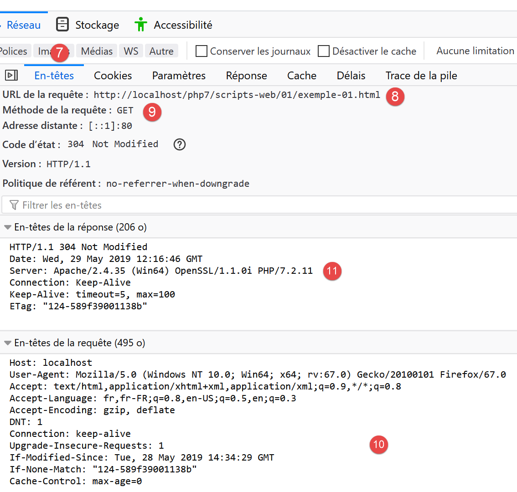The height and width of the screenshot is (492, 517).
Task: Open the Délais tab
Action: (x=351, y=76)
